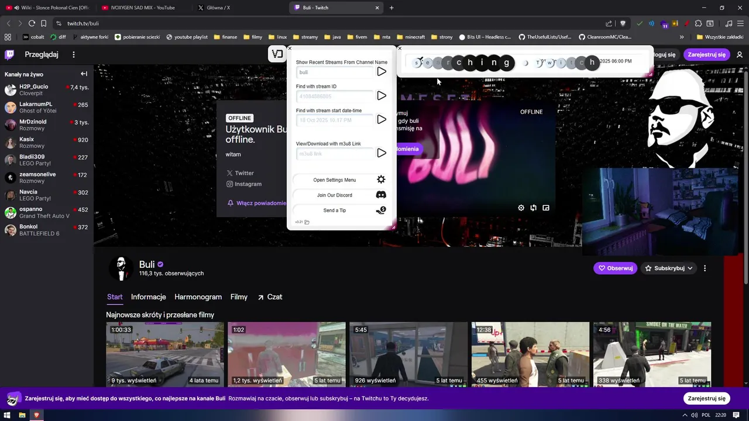Open the 1:00:33 video thumbnail

pos(165,354)
